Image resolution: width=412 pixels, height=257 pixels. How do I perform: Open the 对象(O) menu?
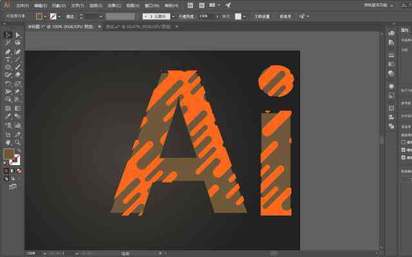point(59,6)
